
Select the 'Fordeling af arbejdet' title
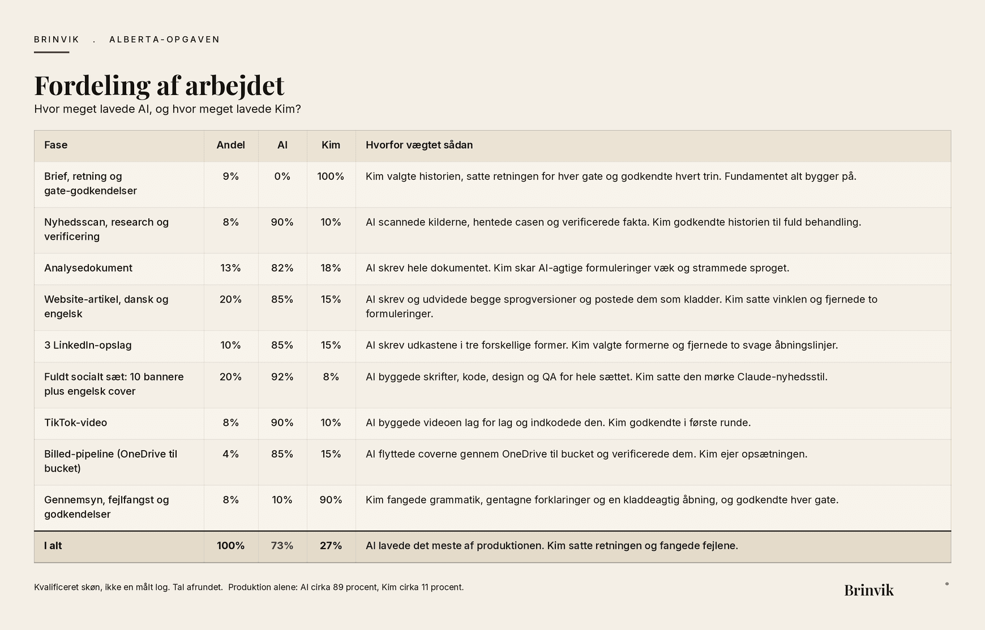tap(159, 85)
